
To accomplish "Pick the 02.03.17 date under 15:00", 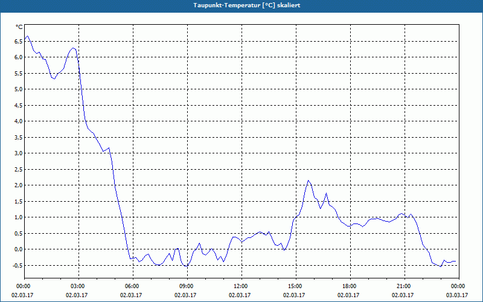I will pos(294,295).
